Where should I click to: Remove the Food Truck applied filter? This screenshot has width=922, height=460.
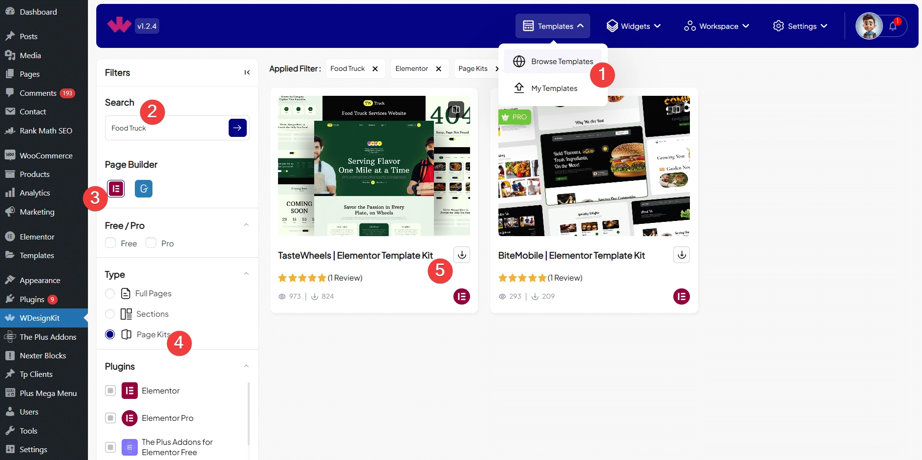pyautogui.click(x=375, y=69)
